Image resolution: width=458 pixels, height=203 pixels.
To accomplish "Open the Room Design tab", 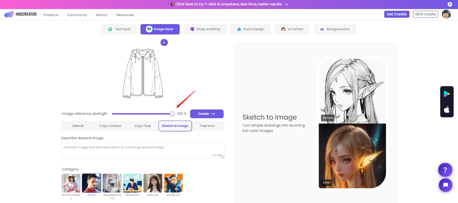I will [250, 29].
